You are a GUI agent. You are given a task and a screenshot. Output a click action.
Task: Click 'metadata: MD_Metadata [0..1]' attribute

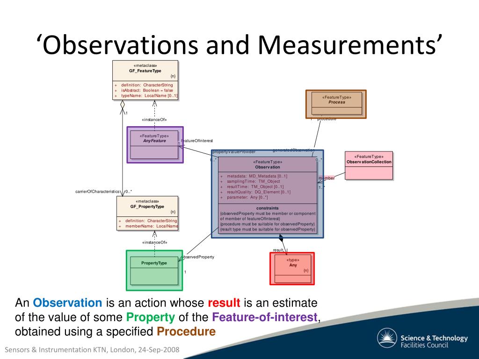(x=257, y=176)
